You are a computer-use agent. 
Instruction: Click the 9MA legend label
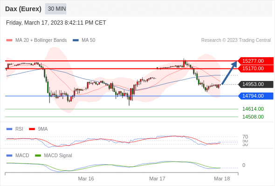(x=43, y=129)
